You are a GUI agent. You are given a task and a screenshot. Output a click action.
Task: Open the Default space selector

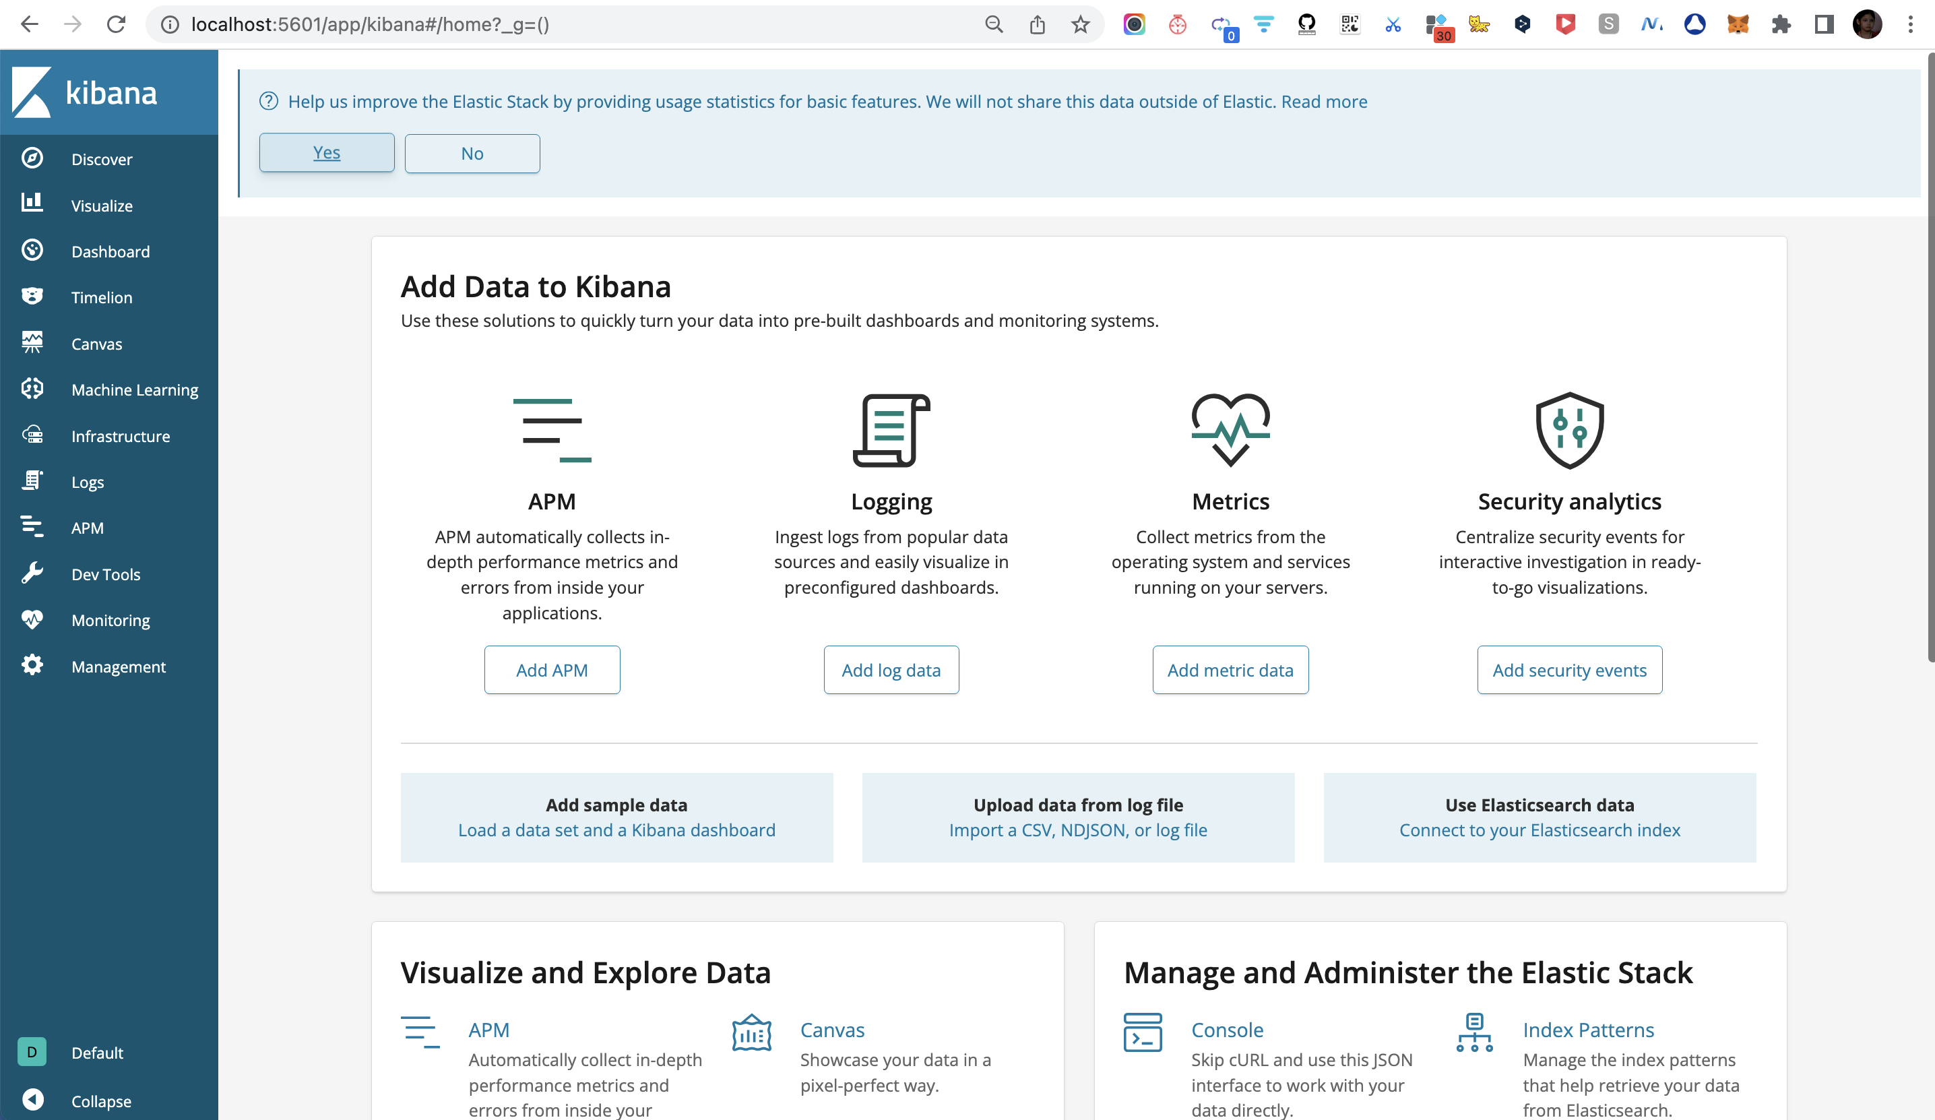(32, 1052)
